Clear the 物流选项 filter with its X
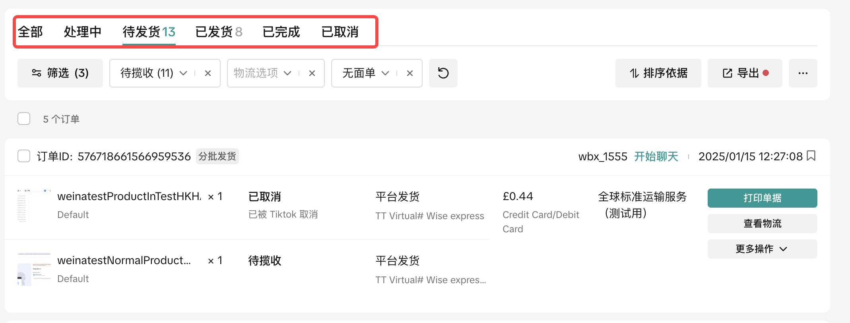Image resolution: width=850 pixels, height=323 pixels. 312,73
